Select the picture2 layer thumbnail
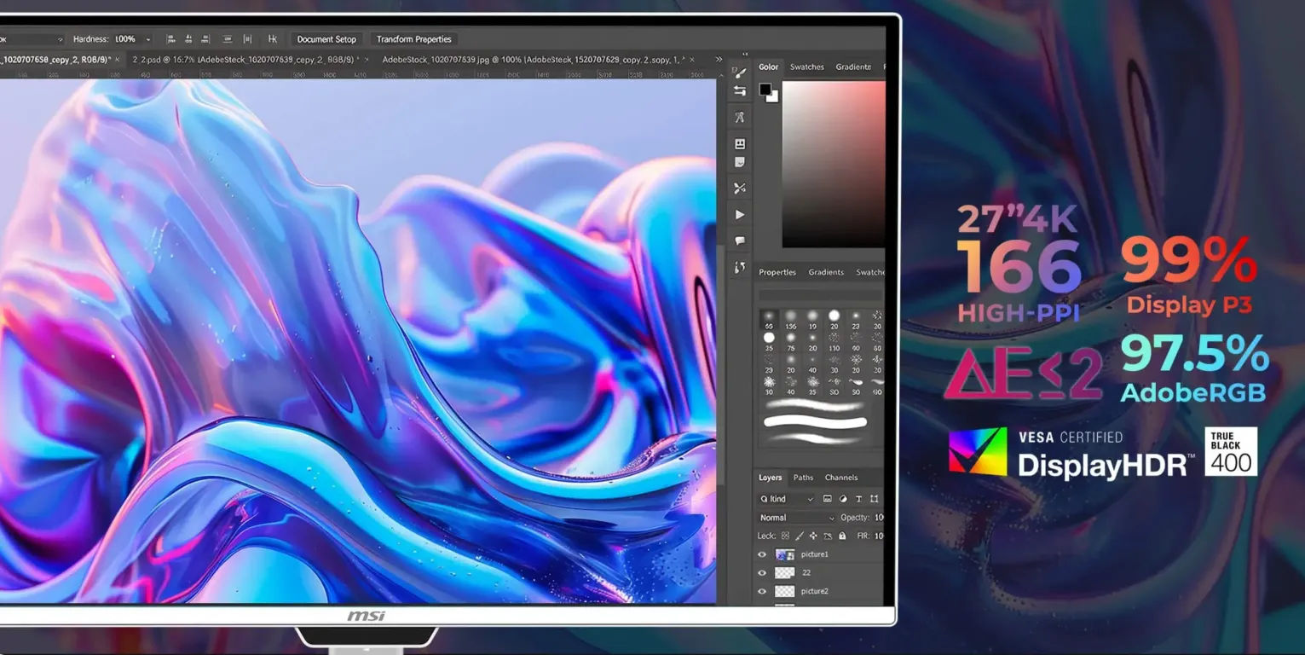The width and height of the screenshot is (1305, 655). coord(784,591)
